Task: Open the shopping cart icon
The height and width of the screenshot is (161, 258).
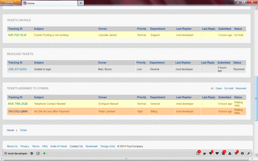Action: click(x=236, y=153)
